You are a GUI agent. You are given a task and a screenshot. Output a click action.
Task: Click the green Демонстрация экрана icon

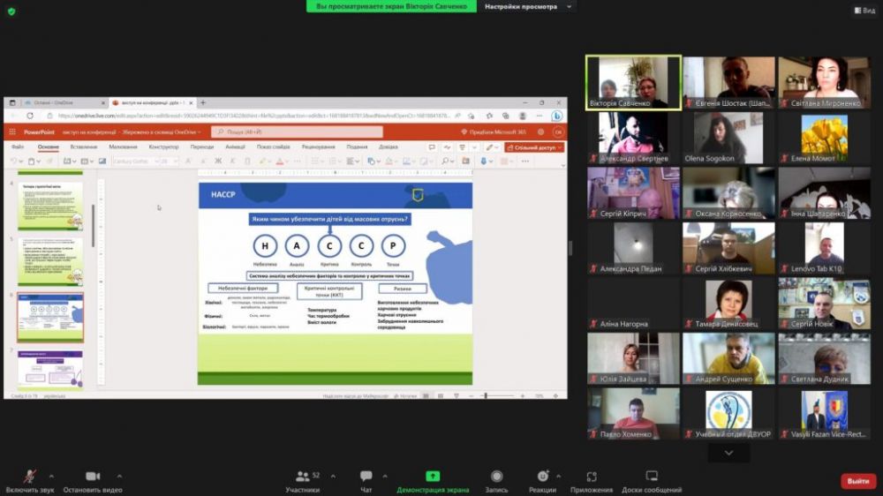(433, 477)
